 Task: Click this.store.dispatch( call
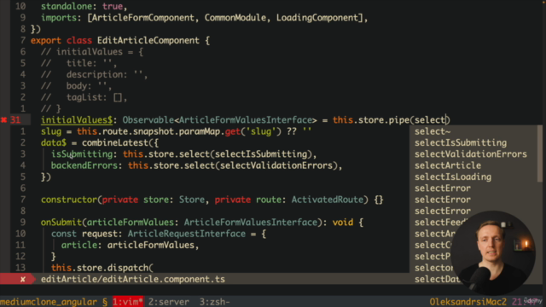[x=102, y=268]
